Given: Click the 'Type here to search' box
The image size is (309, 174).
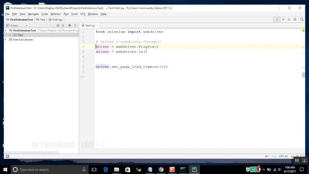Looking at the screenshot, I should coord(49,170).
